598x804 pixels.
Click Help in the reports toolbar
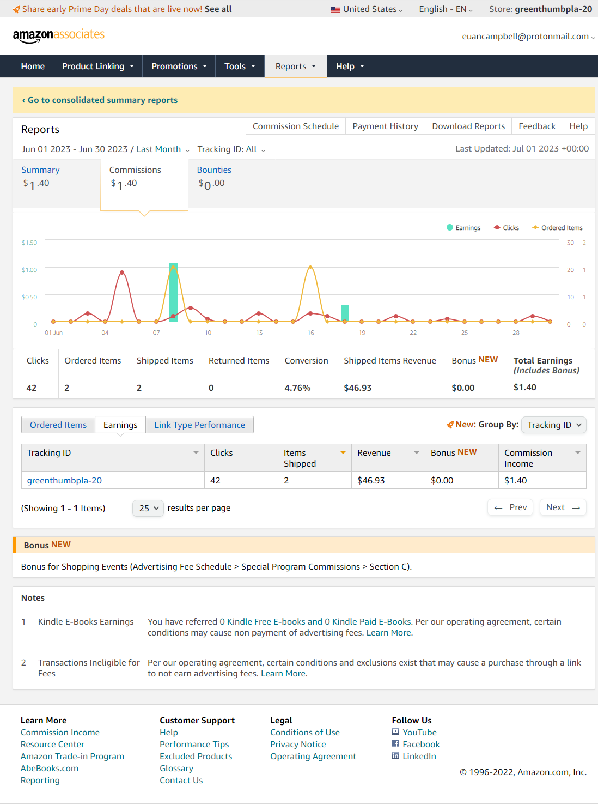[578, 126]
